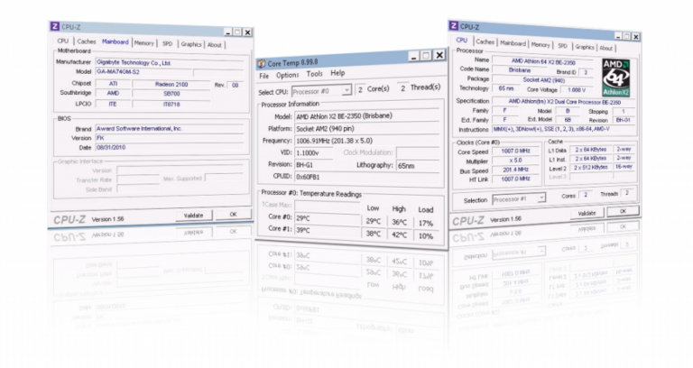Open SPD tab in right CPU-Z window
Screen dimensions: 693x368
coord(562,45)
